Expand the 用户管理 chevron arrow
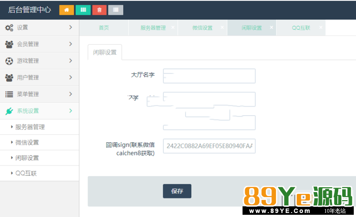This screenshot has height=217, width=356. [70, 77]
